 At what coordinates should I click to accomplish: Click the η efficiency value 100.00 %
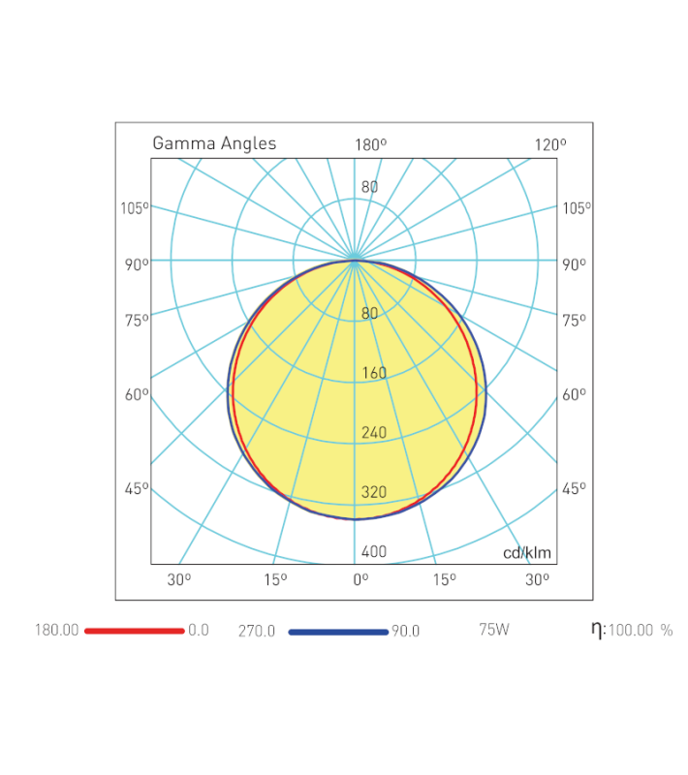click(640, 631)
